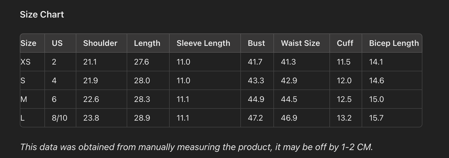Select the L bicep value 15.7
Image resolution: width=449 pixels, height=158 pixels.
click(376, 118)
